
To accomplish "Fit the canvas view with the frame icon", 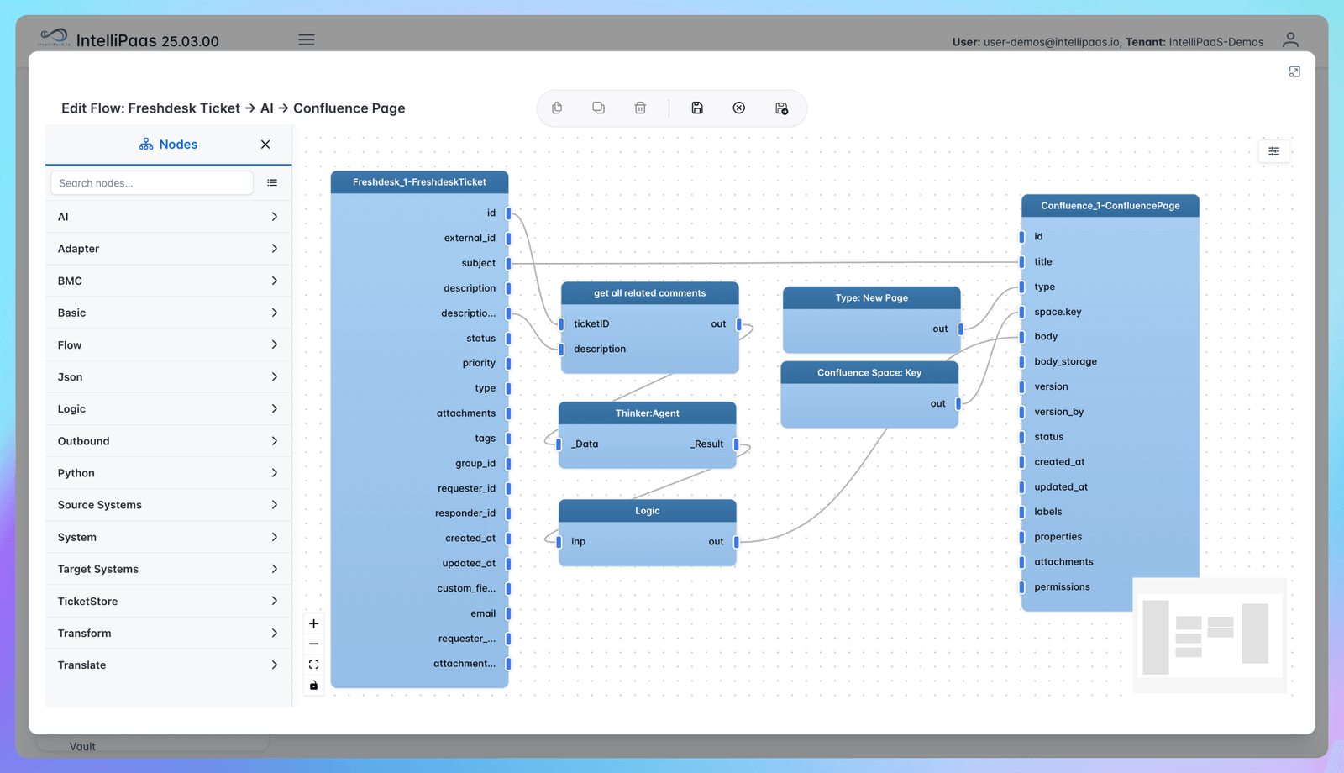I will pyautogui.click(x=313, y=664).
